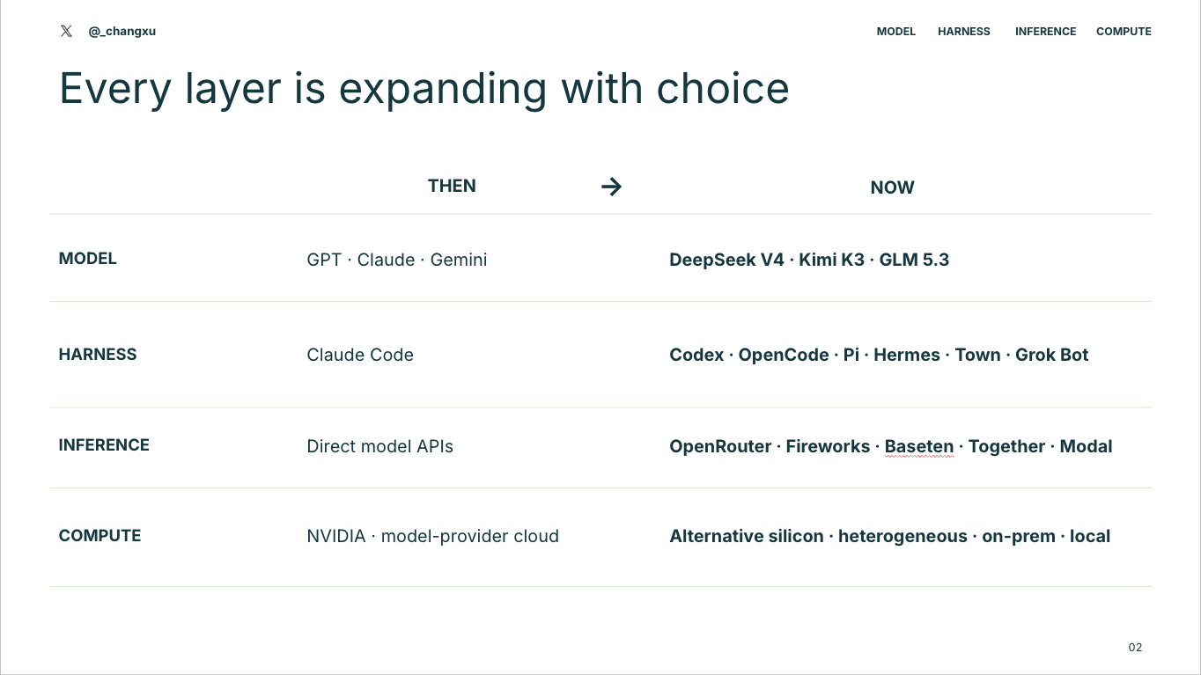Select the COMPUTE row label in table

point(99,536)
